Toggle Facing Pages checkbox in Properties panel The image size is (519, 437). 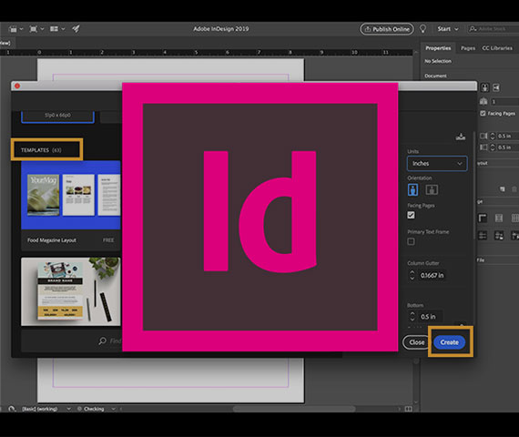[483, 114]
